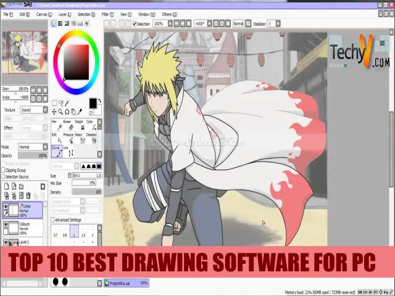395x296 pixels.
Task: Open the File menu
Action: 8,14
